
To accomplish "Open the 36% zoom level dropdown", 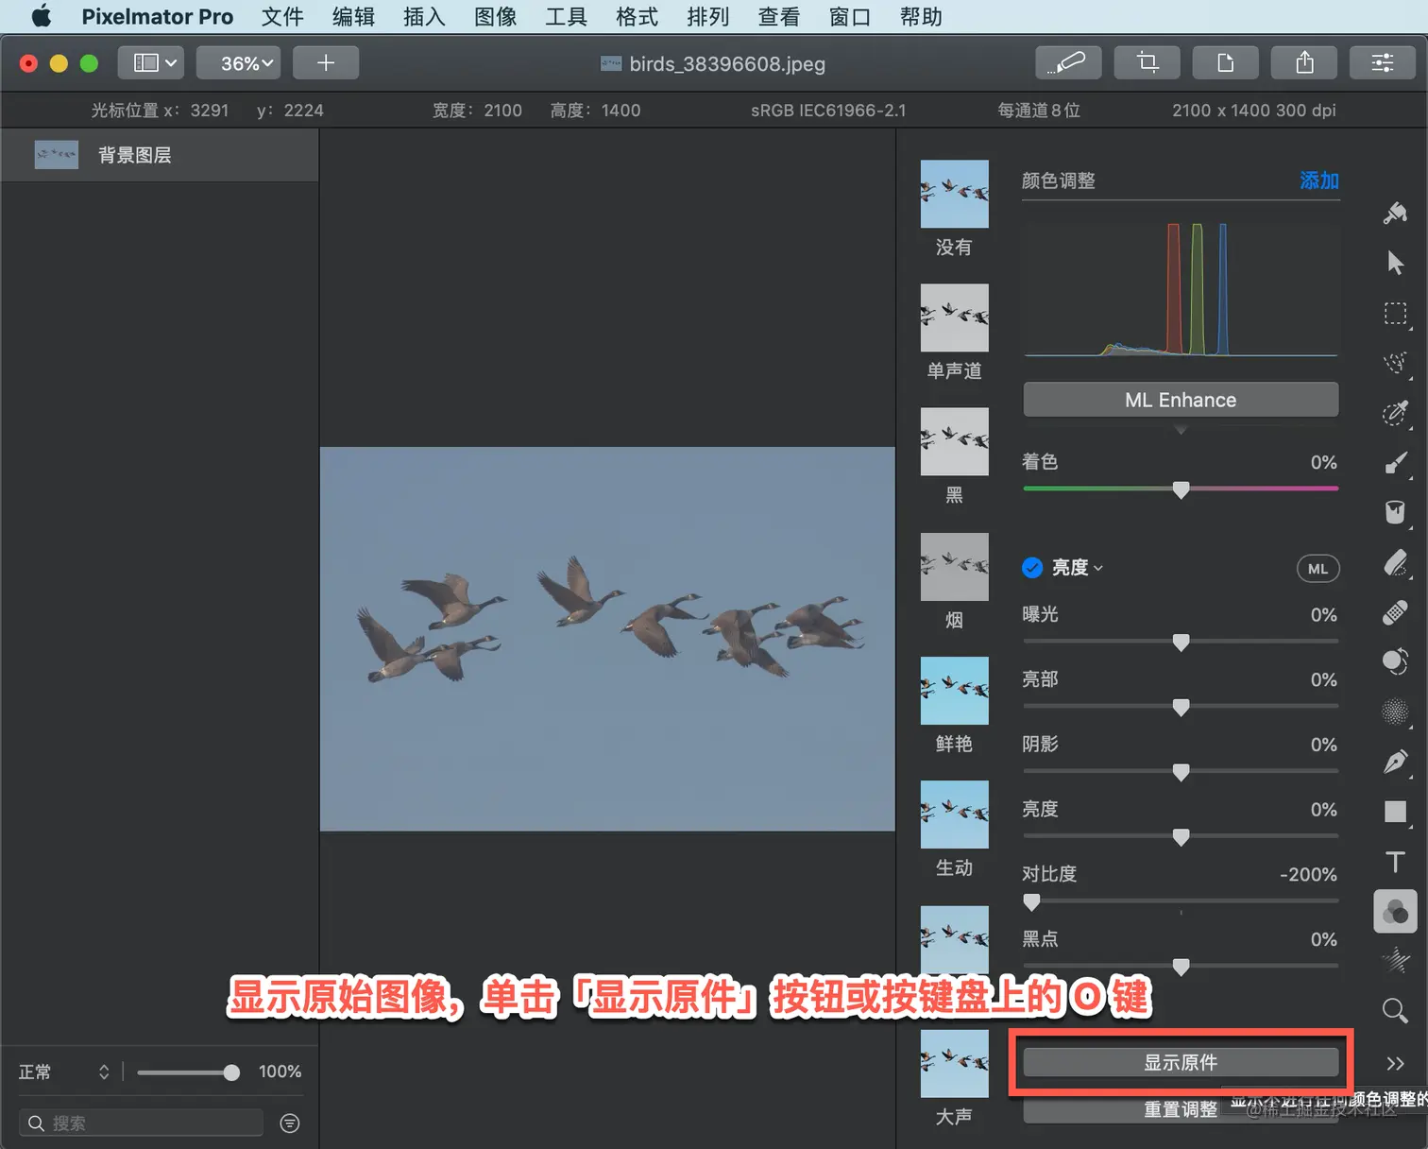I will [239, 63].
